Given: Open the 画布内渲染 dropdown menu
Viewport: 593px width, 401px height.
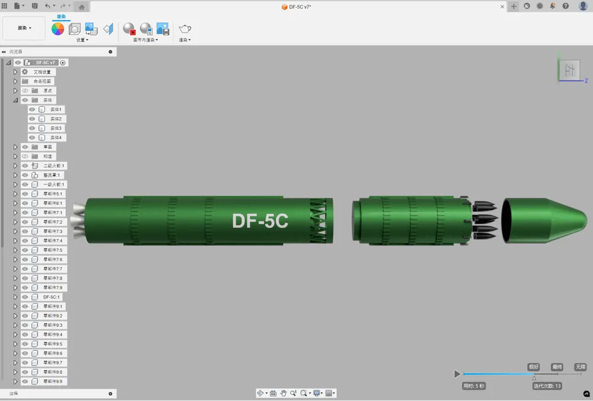Looking at the screenshot, I should [144, 39].
